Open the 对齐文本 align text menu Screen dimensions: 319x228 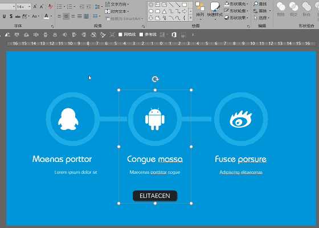[x=117, y=11]
